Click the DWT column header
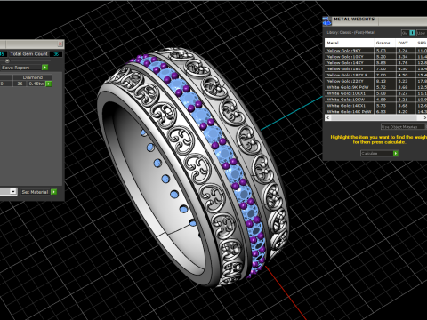Viewport: 427px width, 320px height. click(405, 43)
